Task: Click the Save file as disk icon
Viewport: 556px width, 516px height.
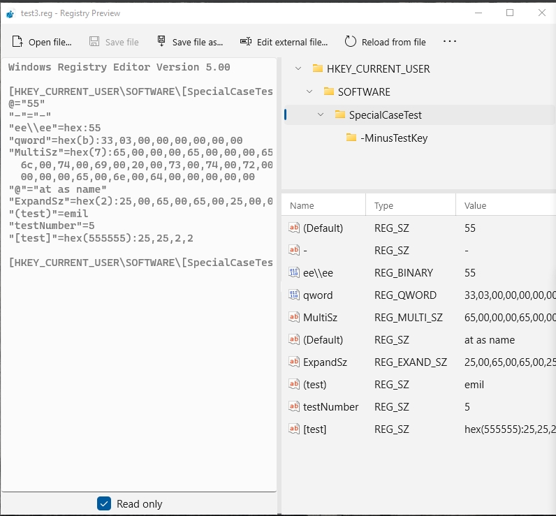Action: tap(161, 41)
